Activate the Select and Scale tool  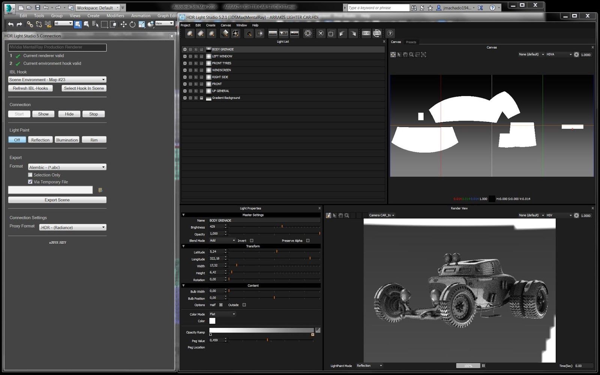(x=141, y=24)
